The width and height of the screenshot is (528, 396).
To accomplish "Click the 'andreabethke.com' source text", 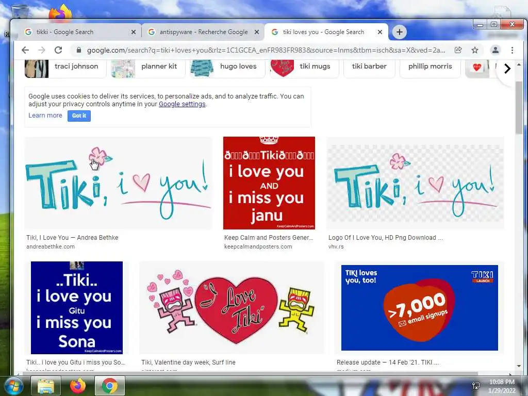I will (x=51, y=246).
